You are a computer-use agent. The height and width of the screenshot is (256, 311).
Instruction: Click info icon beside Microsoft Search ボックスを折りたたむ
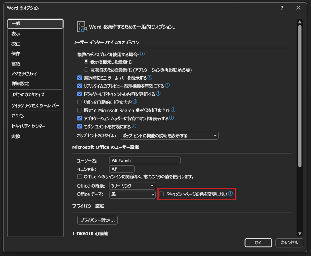(173, 110)
